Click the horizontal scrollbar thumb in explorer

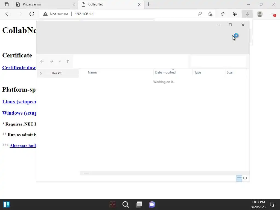[x=86, y=173]
